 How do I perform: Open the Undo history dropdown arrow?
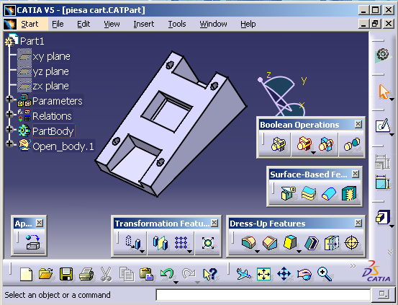click(x=176, y=283)
